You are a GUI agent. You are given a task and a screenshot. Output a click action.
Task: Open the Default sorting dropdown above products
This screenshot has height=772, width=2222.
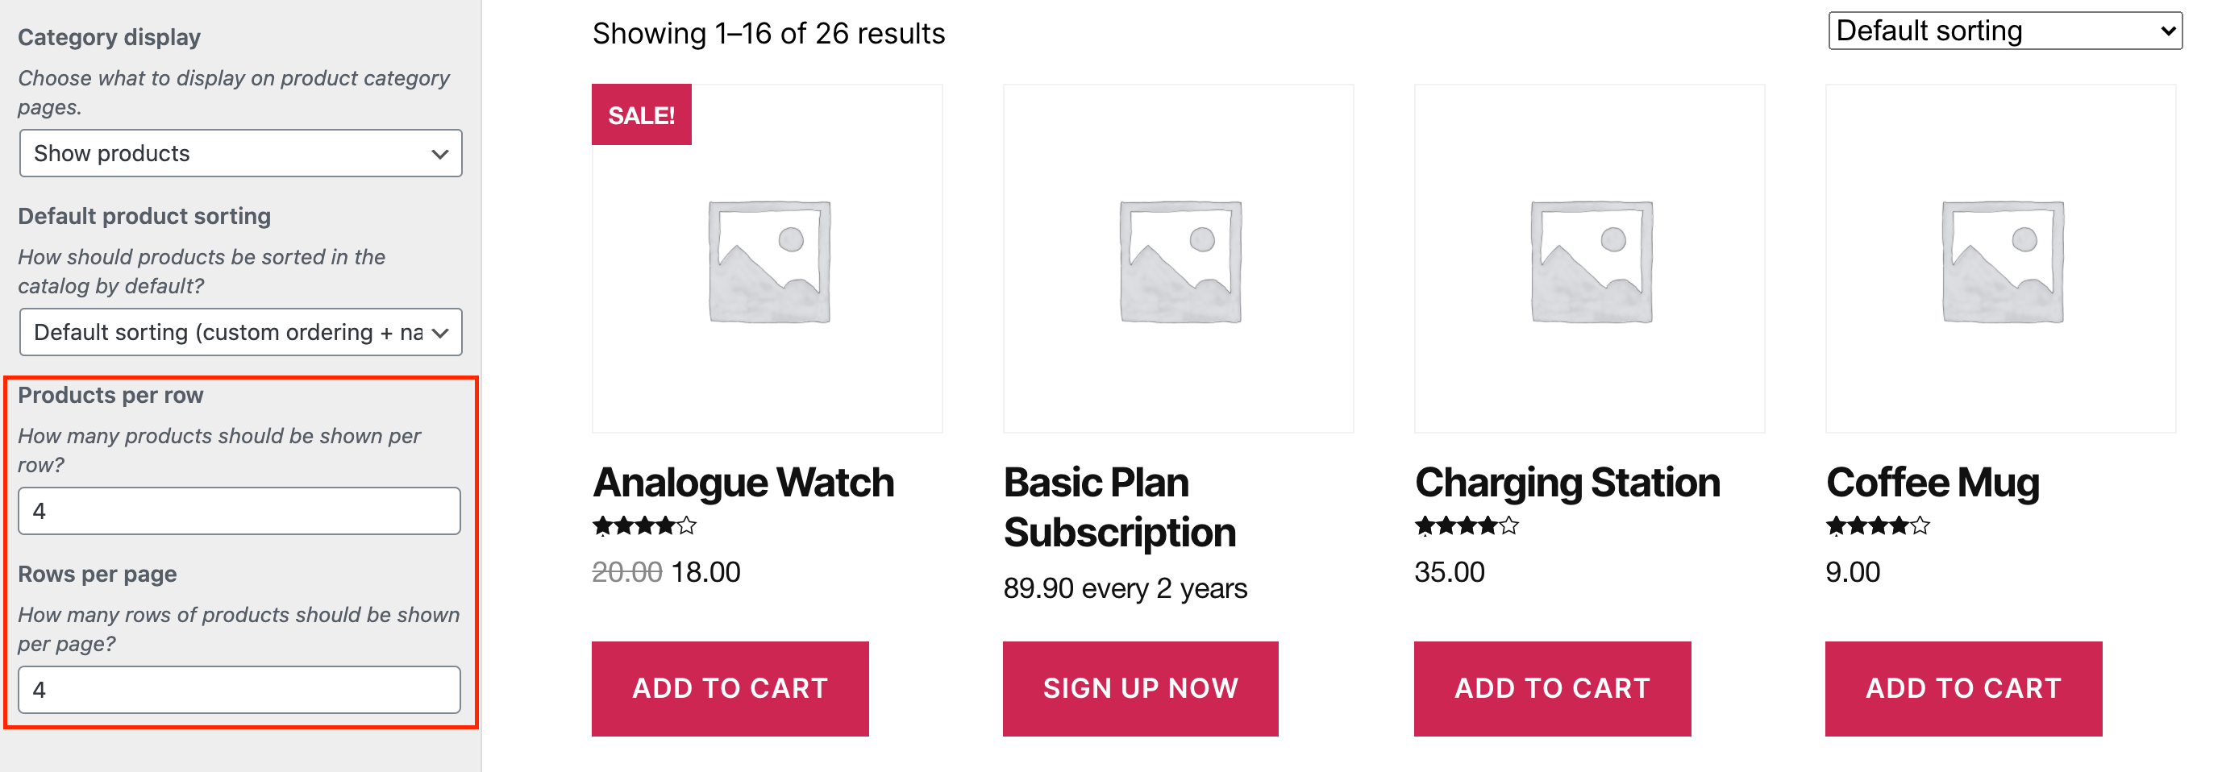tap(2004, 31)
